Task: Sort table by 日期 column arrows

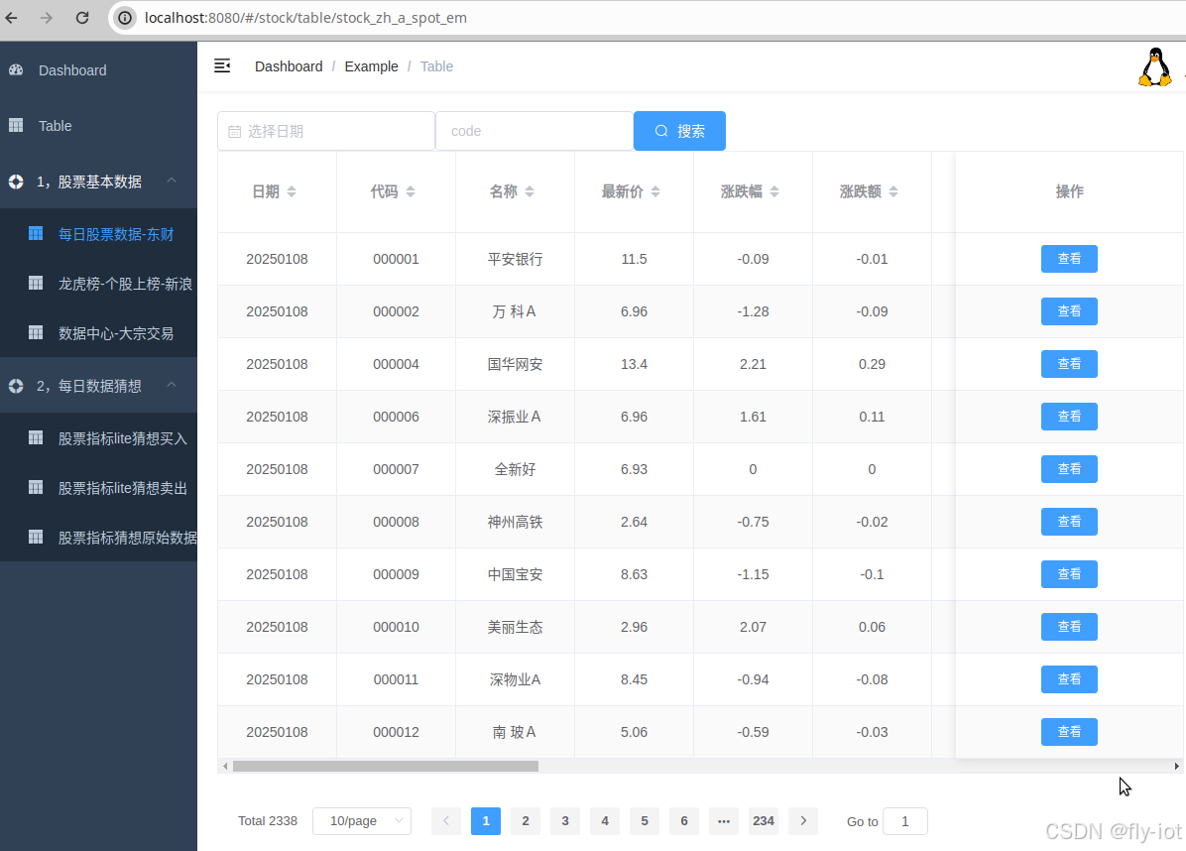Action: click(292, 191)
